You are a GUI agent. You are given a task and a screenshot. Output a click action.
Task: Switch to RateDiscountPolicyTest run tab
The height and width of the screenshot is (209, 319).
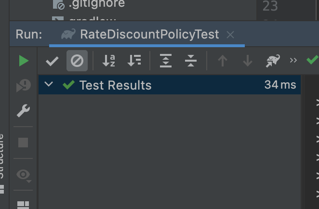[150, 34]
